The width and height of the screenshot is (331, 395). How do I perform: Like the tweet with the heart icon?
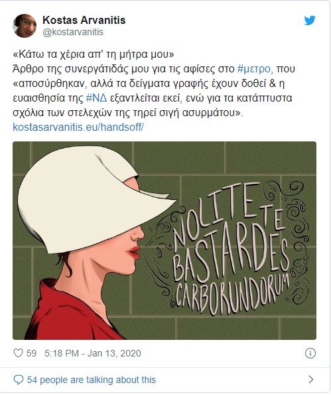click(x=18, y=353)
